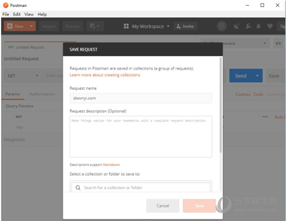Expand the My Workspace dropdown
Screen dimensions: 286x221
[168, 26]
